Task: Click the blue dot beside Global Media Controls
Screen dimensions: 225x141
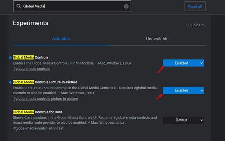Action: click(10, 58)
